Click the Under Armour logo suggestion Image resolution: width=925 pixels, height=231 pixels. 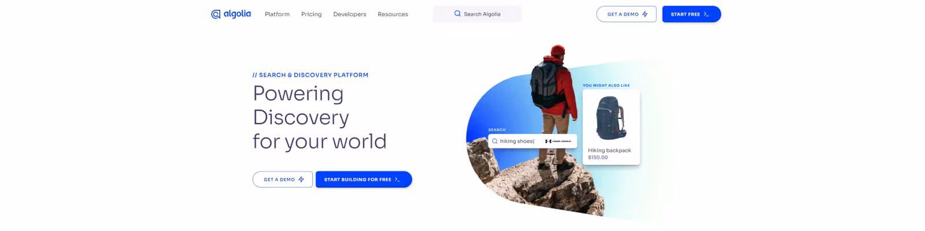558,141
